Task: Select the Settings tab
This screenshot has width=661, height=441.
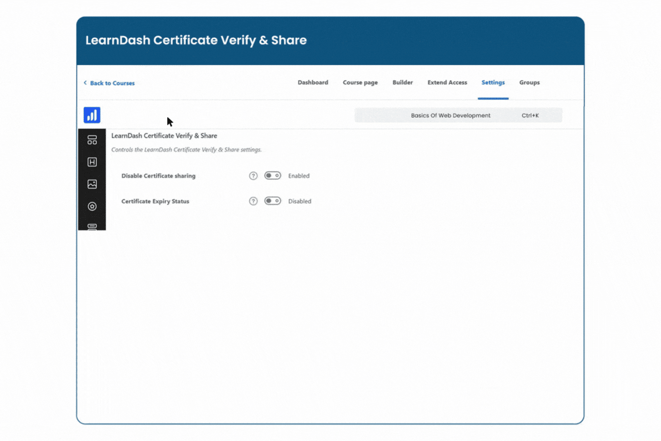Action: (x=493, y=83)
